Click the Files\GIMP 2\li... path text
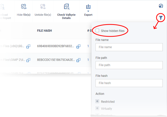Screen dimensions: 167x117 [13, 60]
